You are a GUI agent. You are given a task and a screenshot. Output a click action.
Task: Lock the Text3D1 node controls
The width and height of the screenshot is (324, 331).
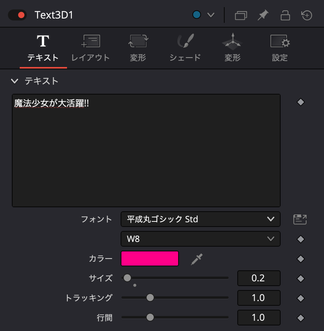coord(285,15)
